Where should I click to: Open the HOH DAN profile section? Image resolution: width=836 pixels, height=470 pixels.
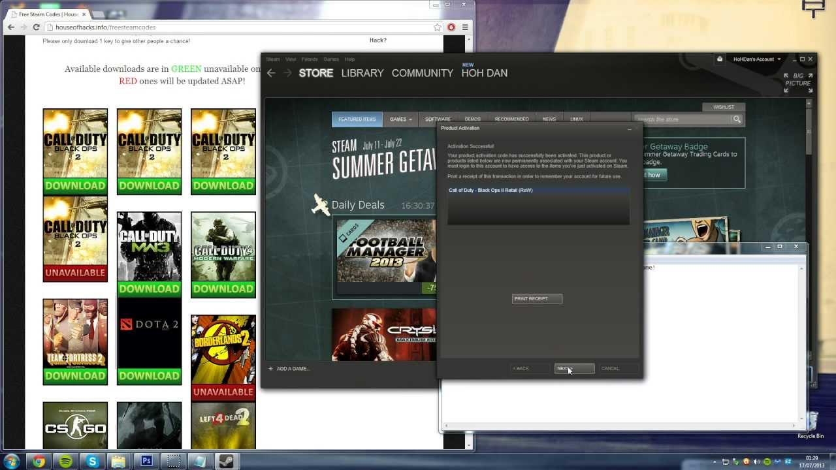point(485,73)
